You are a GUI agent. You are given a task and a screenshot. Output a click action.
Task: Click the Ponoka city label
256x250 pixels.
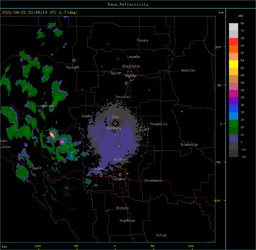click(x=143, y=40)
